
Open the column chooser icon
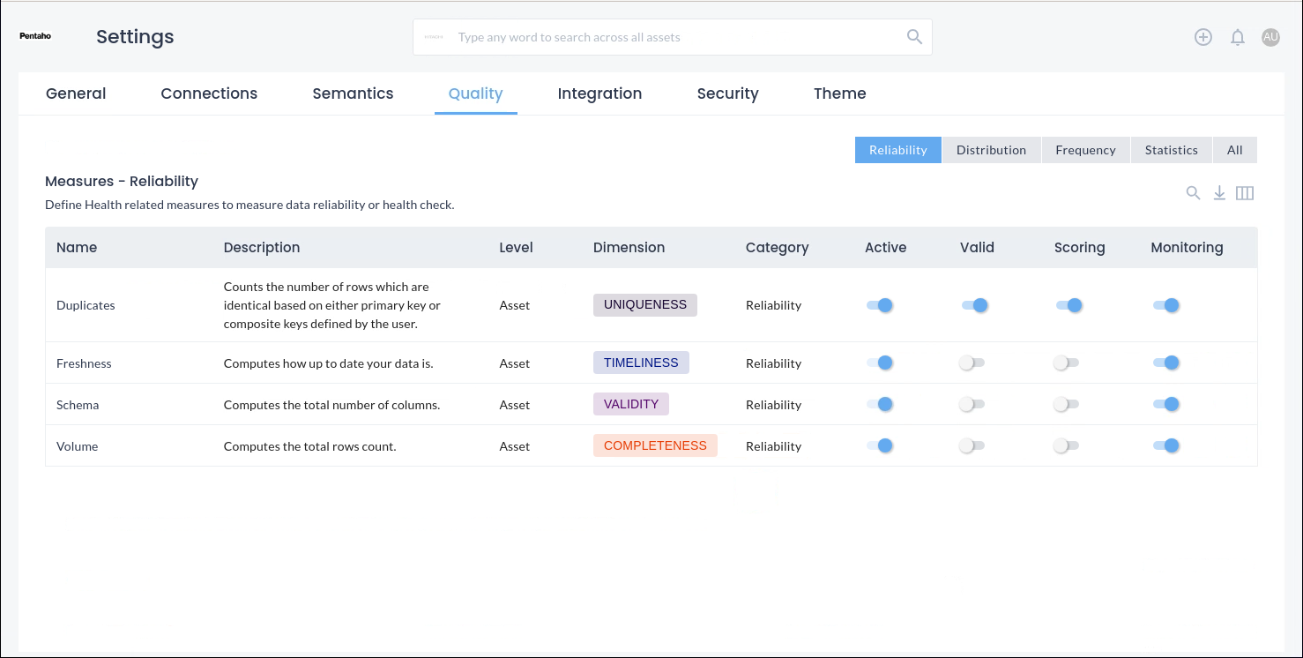pos(1245,193)
